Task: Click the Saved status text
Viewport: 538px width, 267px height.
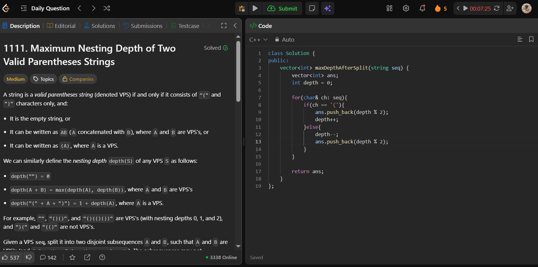Action: [257, 258]
